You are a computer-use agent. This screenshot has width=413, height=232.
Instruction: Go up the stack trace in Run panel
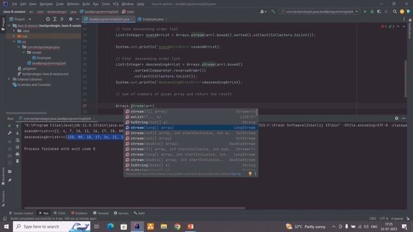(17, 126)
